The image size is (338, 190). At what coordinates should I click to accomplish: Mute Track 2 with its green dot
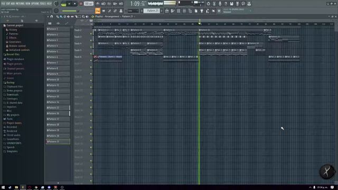(x=91, y=34)
